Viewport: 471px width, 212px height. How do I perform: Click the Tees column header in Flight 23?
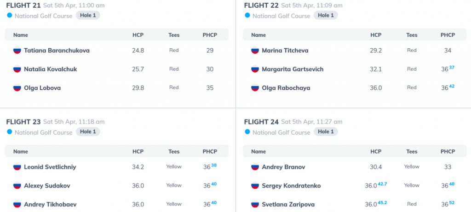[173, 151]
